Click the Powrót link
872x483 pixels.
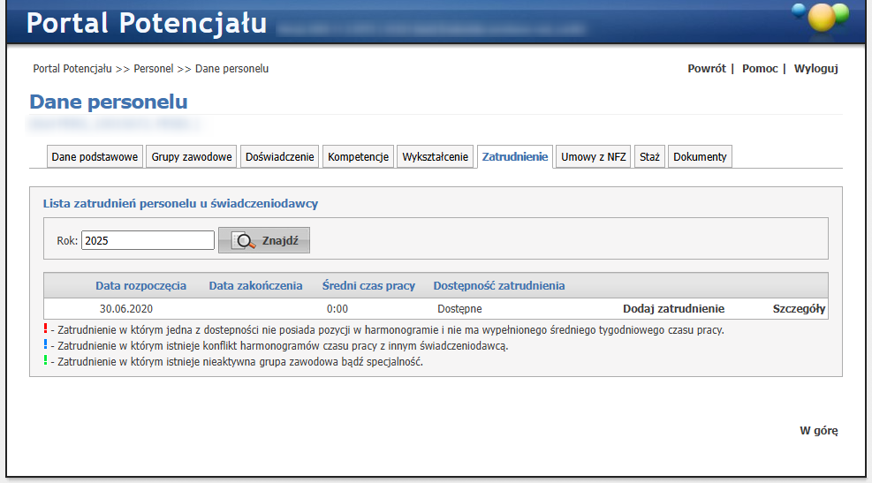pyautogui.click(x=706, y=68)
